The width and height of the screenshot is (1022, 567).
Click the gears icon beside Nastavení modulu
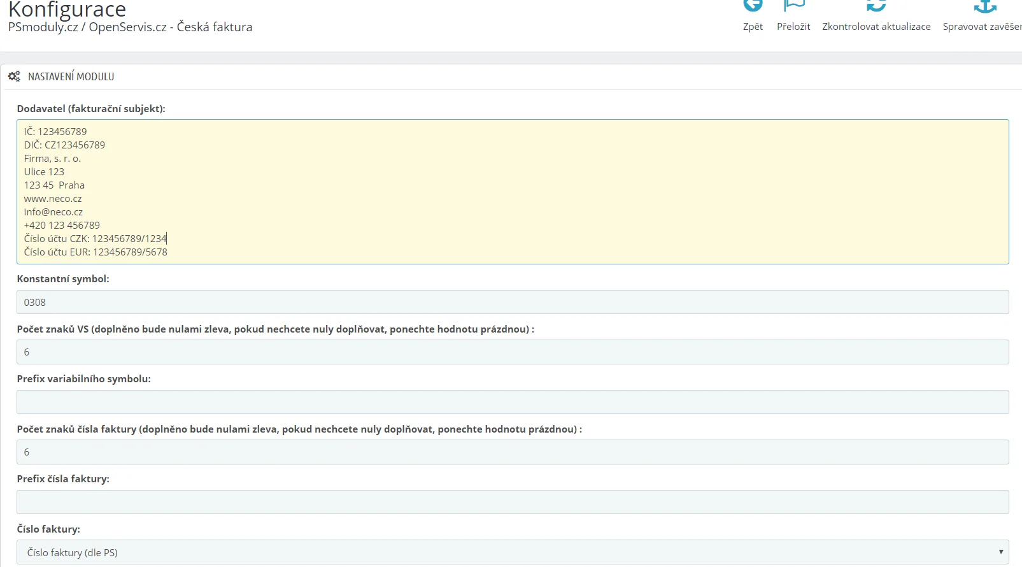tap(14, 76)
